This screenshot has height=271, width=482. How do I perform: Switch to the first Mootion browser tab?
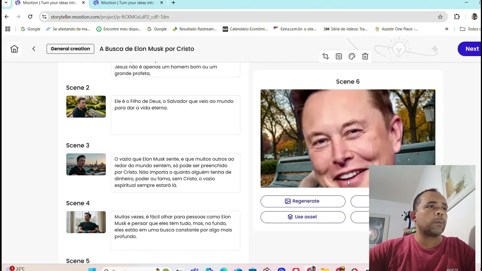point(49,3)
